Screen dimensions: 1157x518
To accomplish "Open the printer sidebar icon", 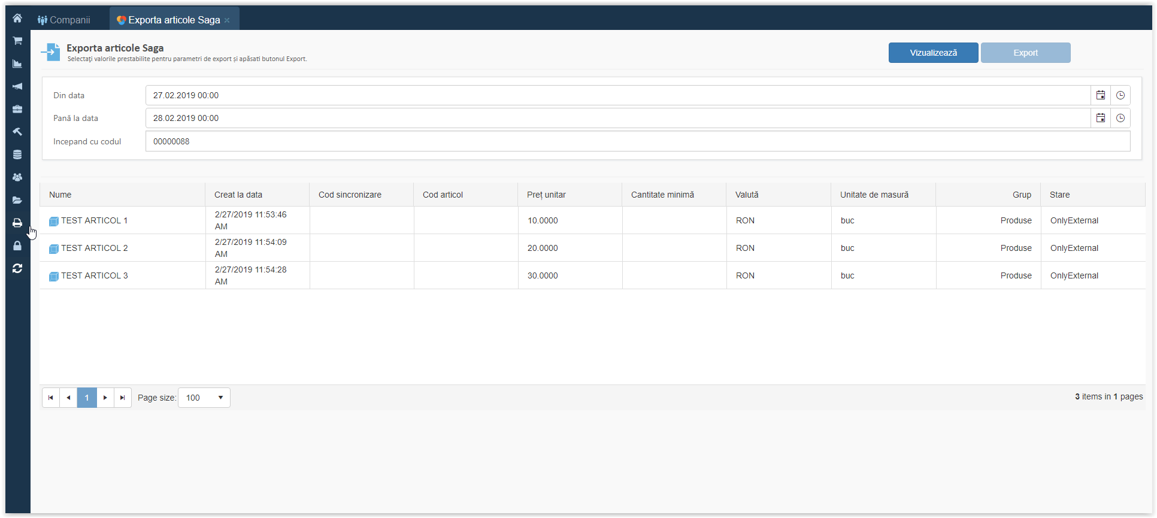I will coord(17,223).
